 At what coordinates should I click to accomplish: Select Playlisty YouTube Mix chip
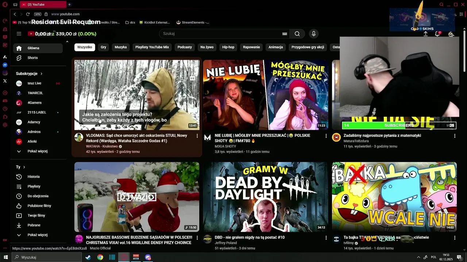152,47
